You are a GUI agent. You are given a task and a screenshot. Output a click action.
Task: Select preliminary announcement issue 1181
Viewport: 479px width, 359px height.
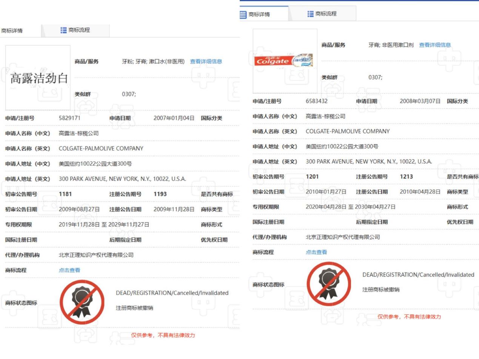[x=65, y=194]
